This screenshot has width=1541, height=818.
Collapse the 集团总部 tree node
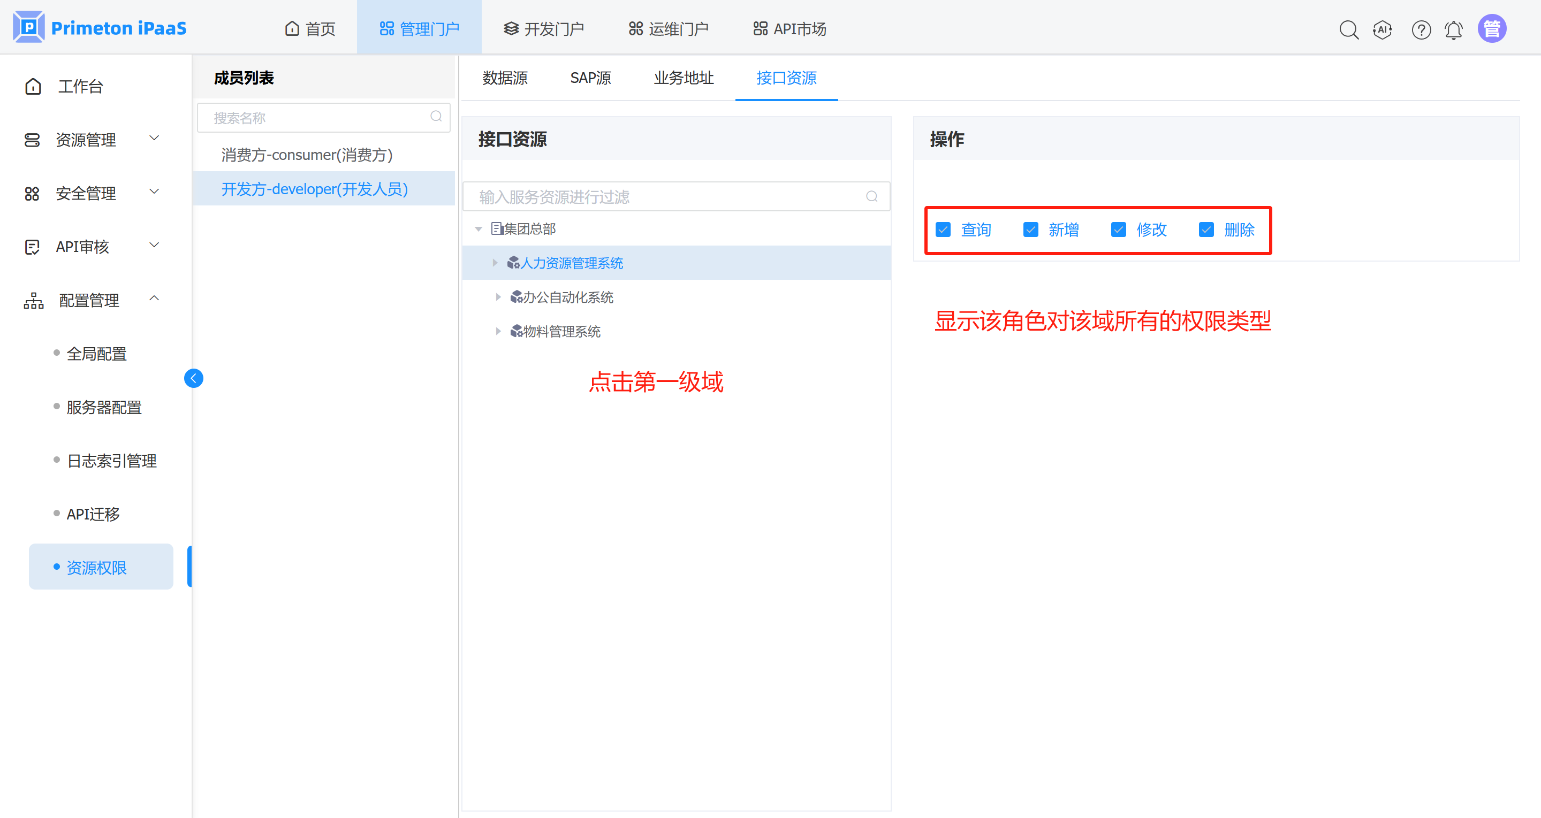[x=479, y=229]
